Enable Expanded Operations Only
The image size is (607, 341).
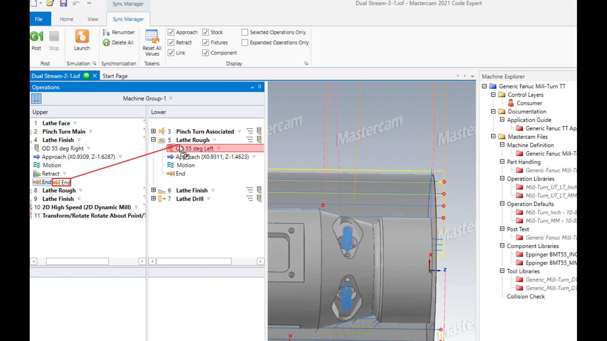point(245,42)
